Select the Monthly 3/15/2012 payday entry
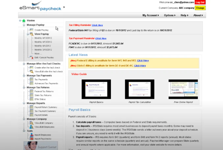 click(x=43, y=50)
